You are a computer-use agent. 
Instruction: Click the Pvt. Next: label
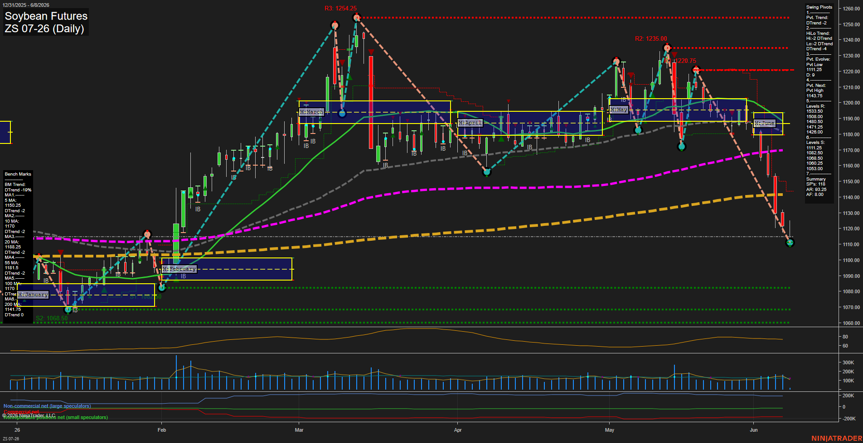click(816, 86)
